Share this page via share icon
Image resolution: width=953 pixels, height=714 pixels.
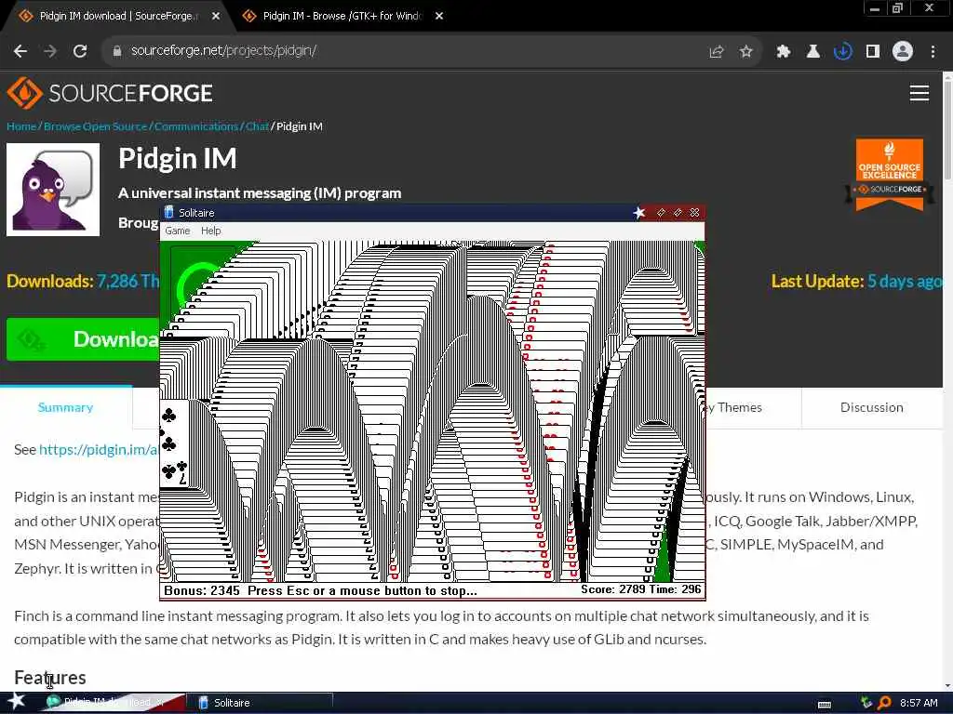[x=717, y=52]
